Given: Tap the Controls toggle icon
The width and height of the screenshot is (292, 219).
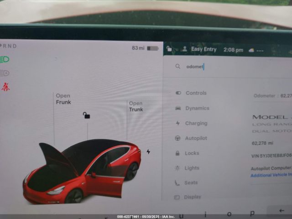Looking at the screenshot, I should [178, 93].
